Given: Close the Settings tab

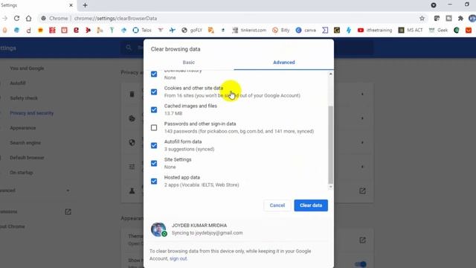Looking at the screenshot, I should click(71, 5).
